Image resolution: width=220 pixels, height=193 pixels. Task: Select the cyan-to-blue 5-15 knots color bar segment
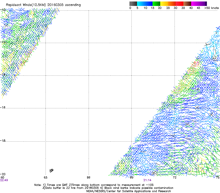tap(145, 4)
